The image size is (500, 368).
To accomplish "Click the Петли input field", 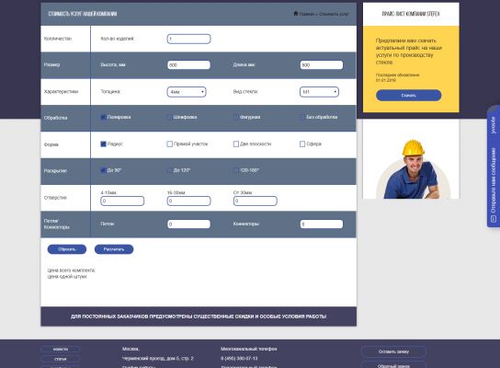I will click(188, 224).
